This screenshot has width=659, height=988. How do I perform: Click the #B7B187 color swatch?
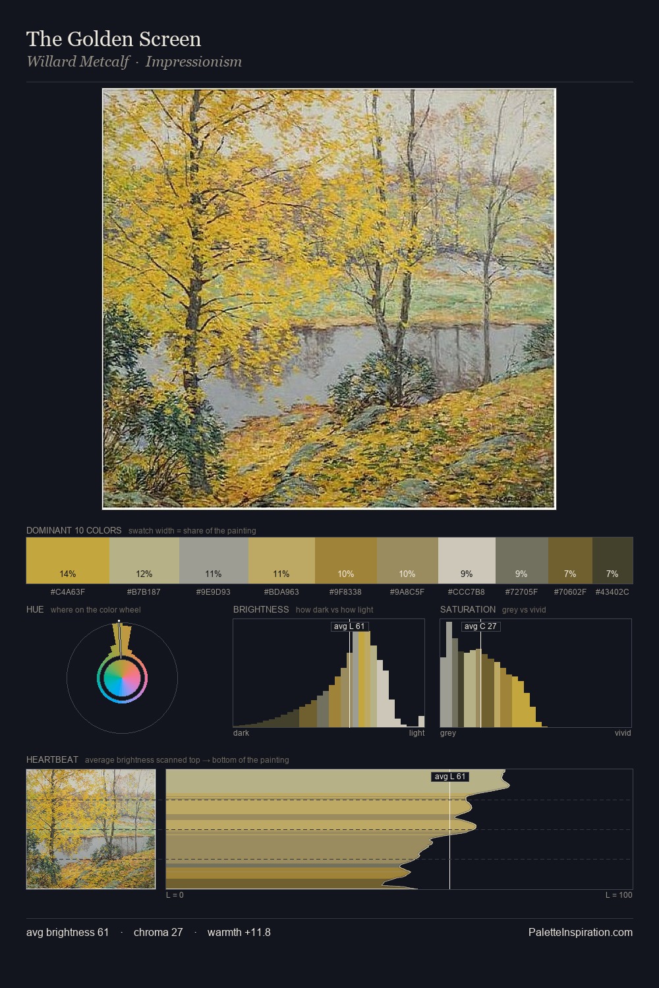(144, 561)
